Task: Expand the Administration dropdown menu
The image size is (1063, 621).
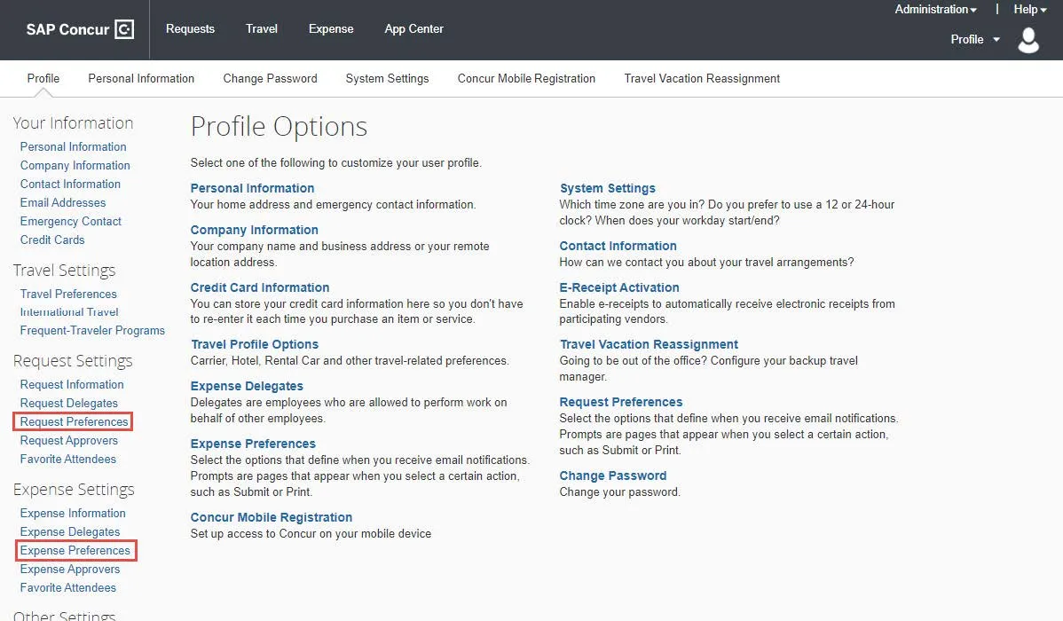Action: [x=935, y=10]
